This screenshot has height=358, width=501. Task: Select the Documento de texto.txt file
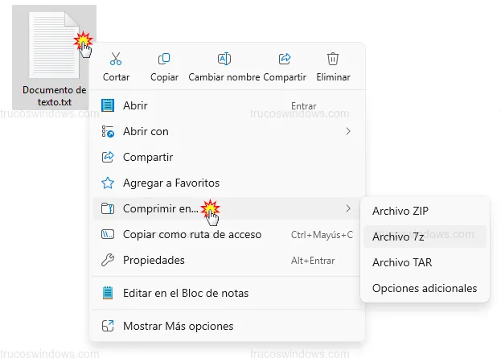(x=54, y=56)
